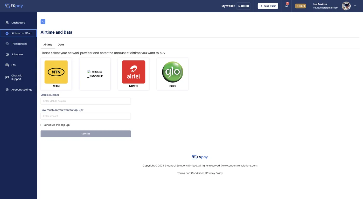This screenshot has width=363, height=199.
Task: Switch to the Airtime tab
Action: pyautogui.click(x=48, y=45)
